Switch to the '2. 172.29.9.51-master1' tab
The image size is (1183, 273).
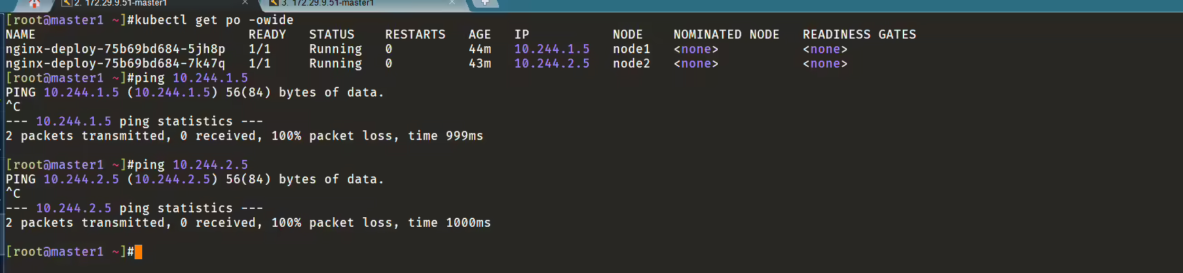pos(121,3)
